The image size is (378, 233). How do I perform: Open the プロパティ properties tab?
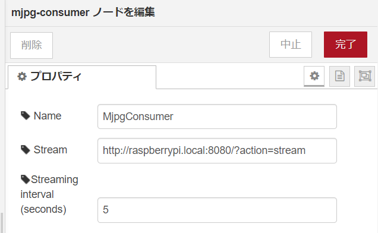tap(82, 77)
